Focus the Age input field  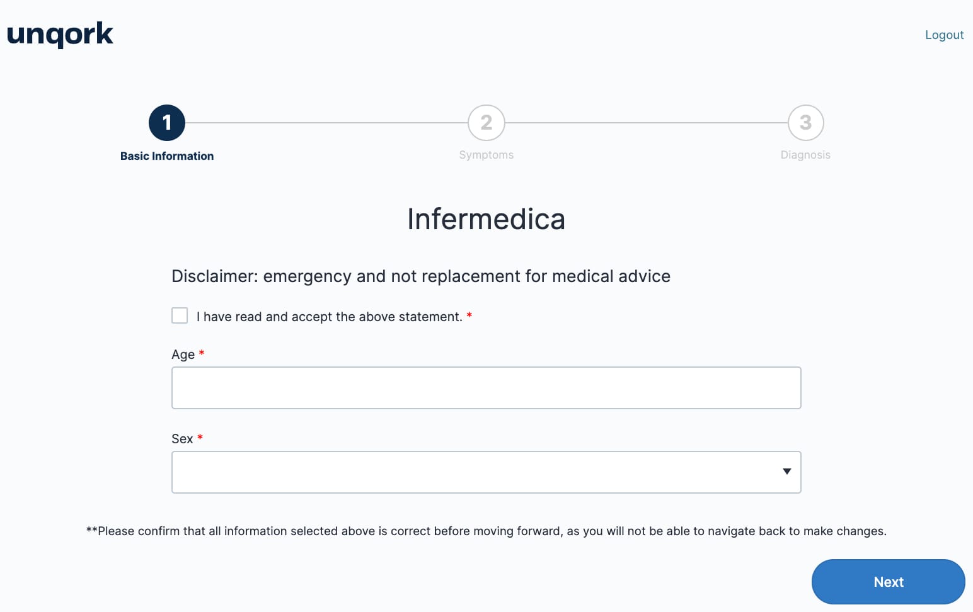click(x=486, y=388)
